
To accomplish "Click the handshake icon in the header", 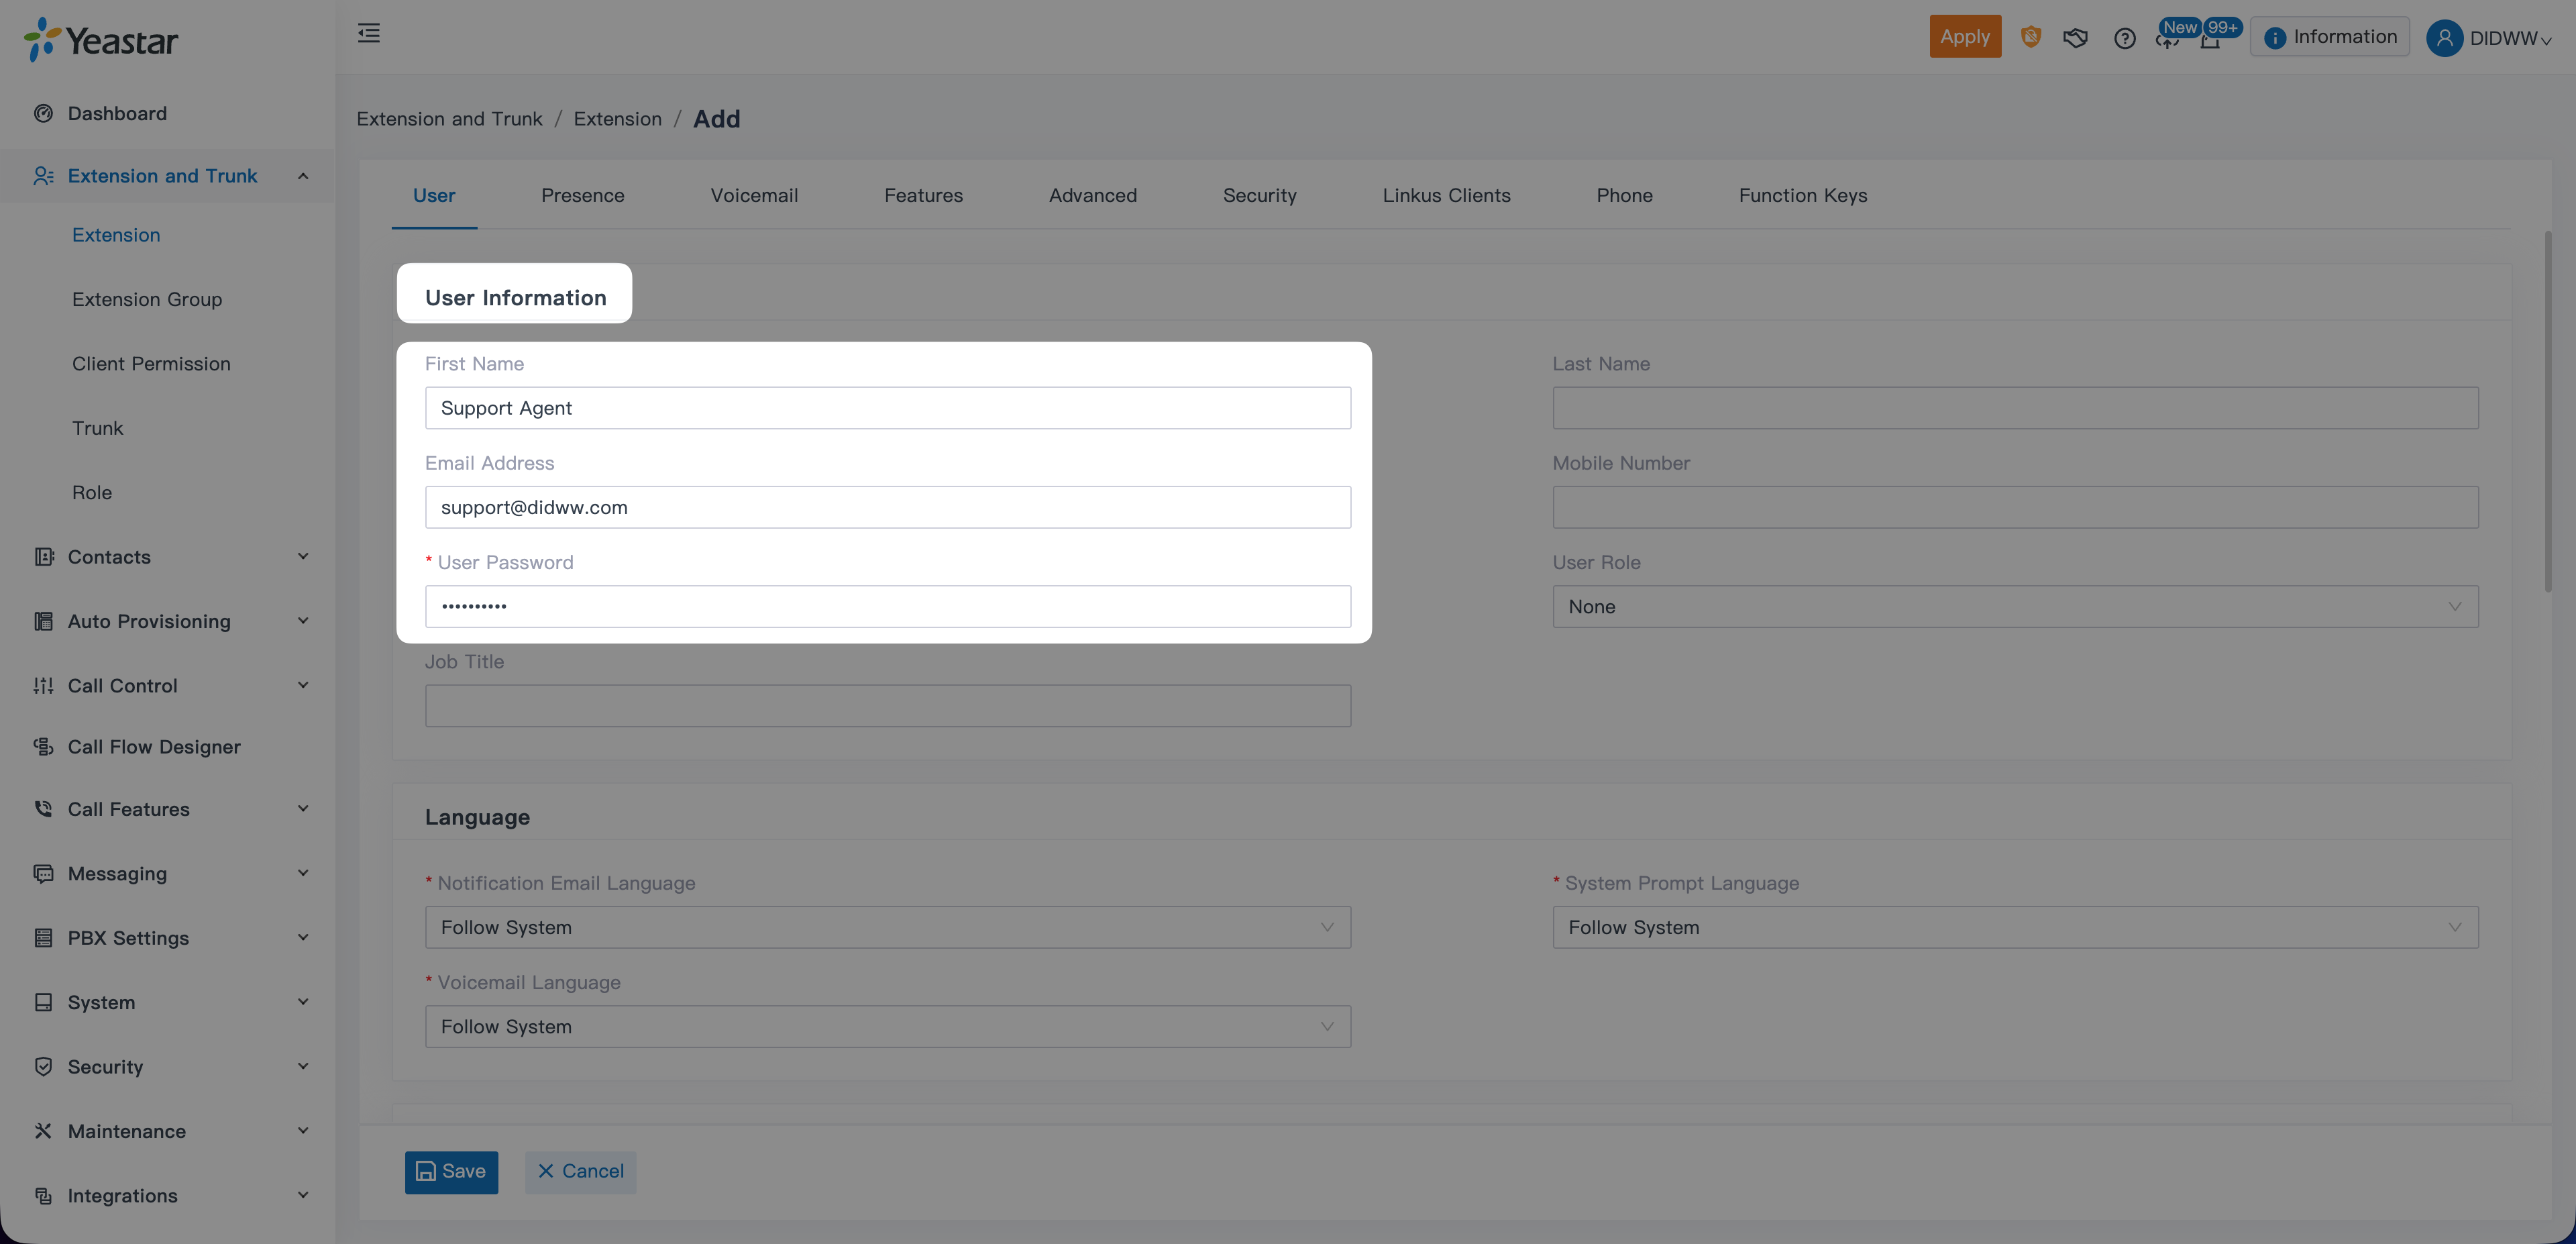I will [2075, 38].
